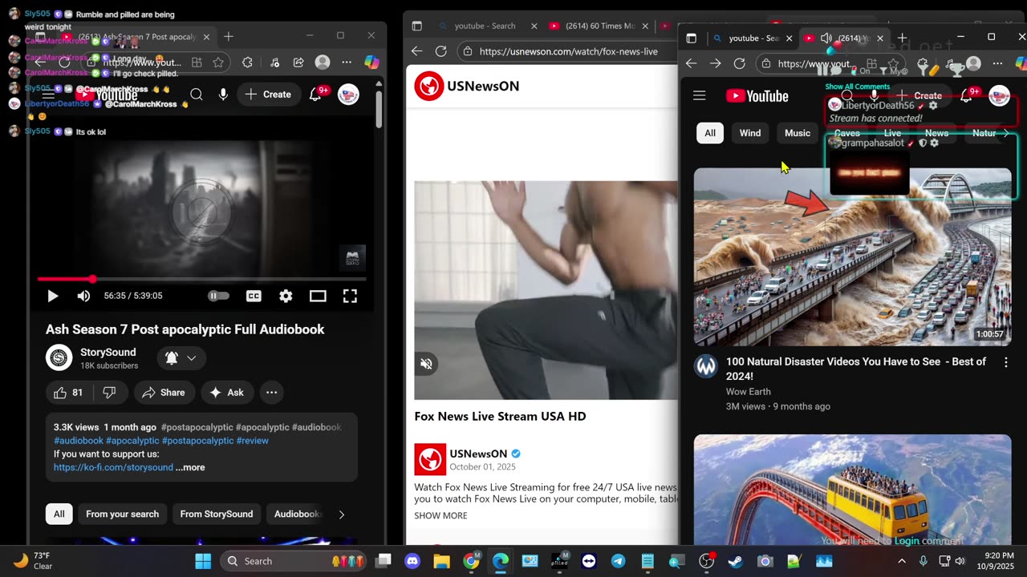The image size is (1027, 577).
Task: Share the Ash Season 7 audiobook
Action: click(x=164, y=393)
